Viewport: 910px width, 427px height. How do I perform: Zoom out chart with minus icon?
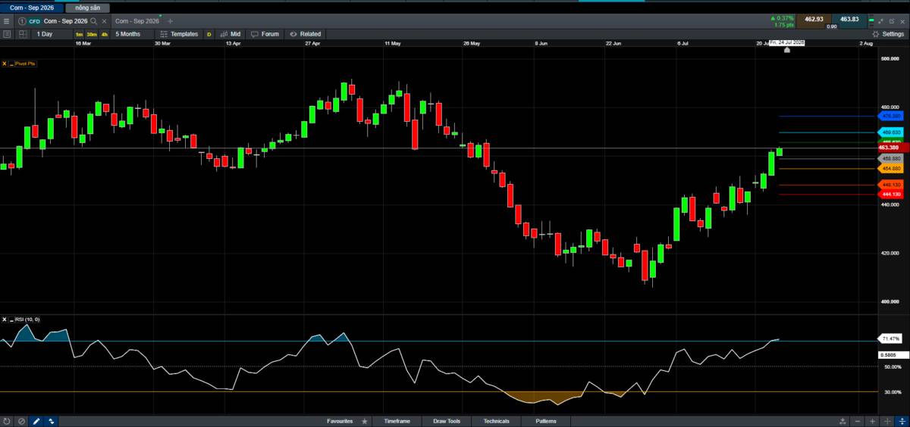(x=858, y=421)
